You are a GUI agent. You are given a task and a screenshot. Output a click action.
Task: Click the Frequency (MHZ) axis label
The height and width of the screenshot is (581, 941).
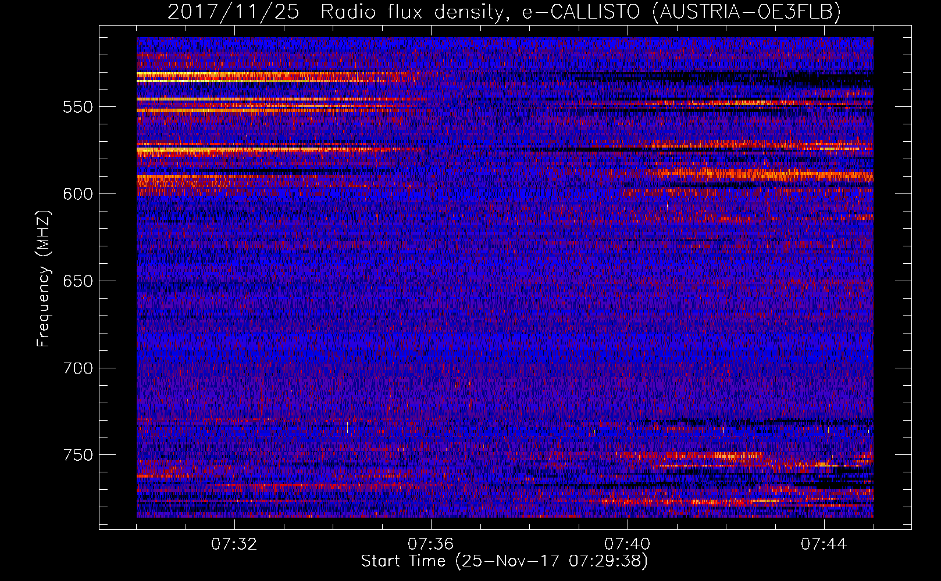coord(44,278)
